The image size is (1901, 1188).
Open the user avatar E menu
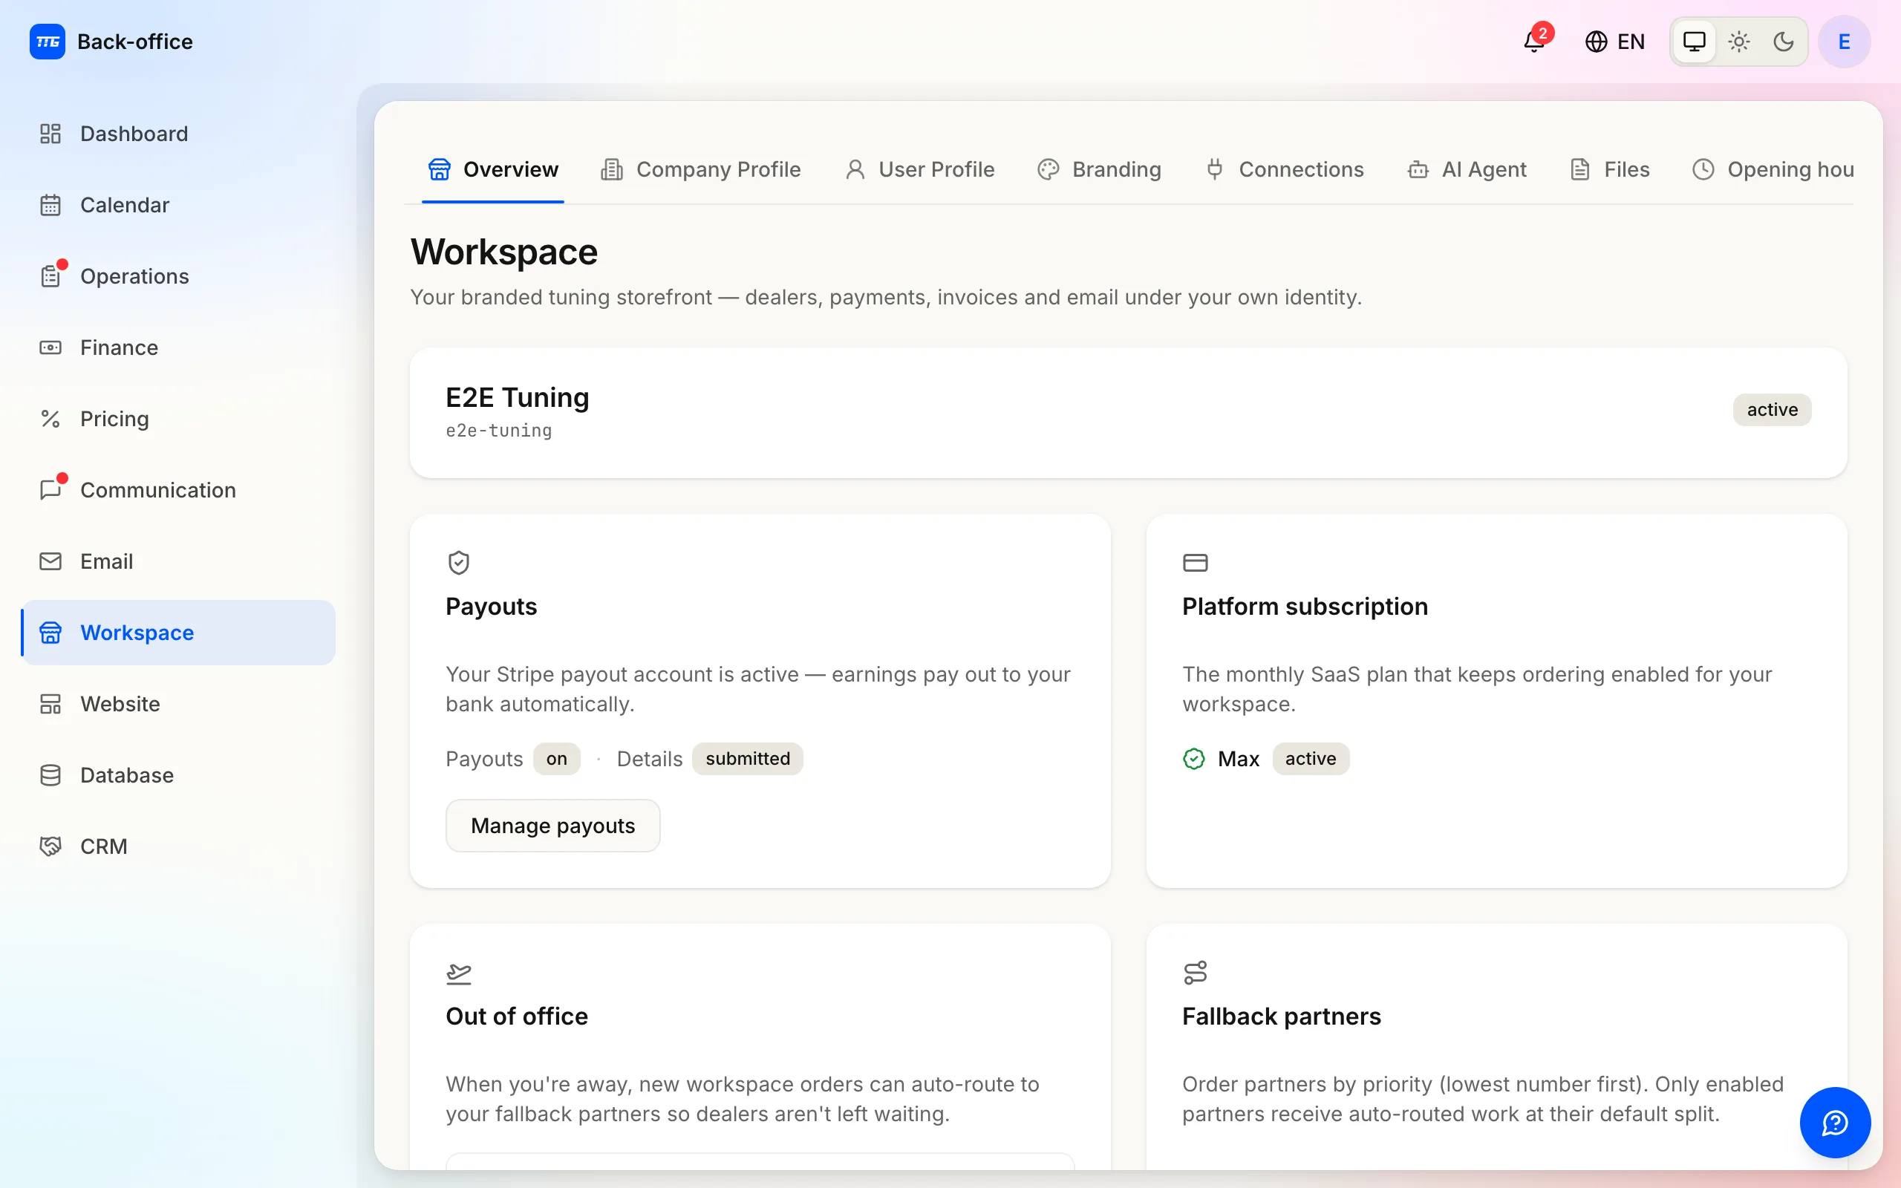click(1844, 42)
